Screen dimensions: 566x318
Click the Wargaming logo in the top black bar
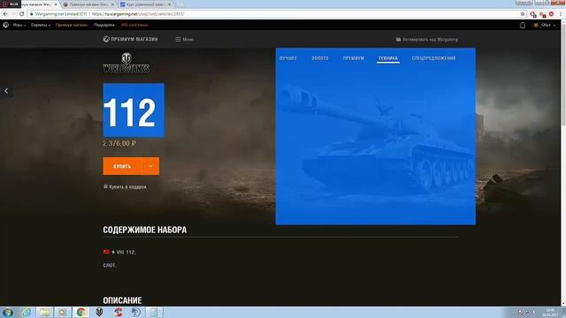[6, 25]
